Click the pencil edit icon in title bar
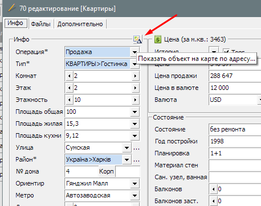 [x=12, y=8]
